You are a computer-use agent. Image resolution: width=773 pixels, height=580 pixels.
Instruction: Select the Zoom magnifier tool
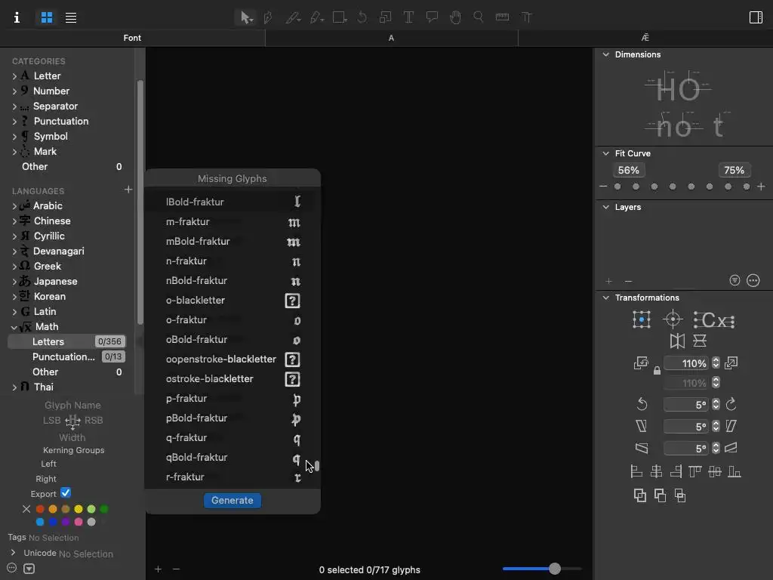click(478, 18)
